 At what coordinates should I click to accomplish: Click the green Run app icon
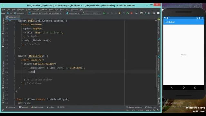[104, 13]
